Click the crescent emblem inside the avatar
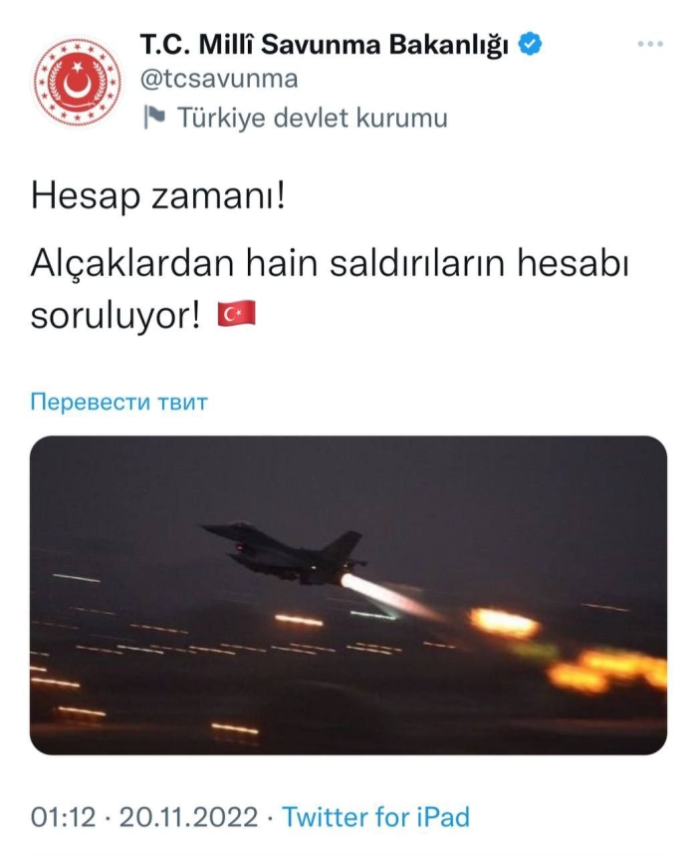Viewport: 697px width, 856px height. point(77,82)
